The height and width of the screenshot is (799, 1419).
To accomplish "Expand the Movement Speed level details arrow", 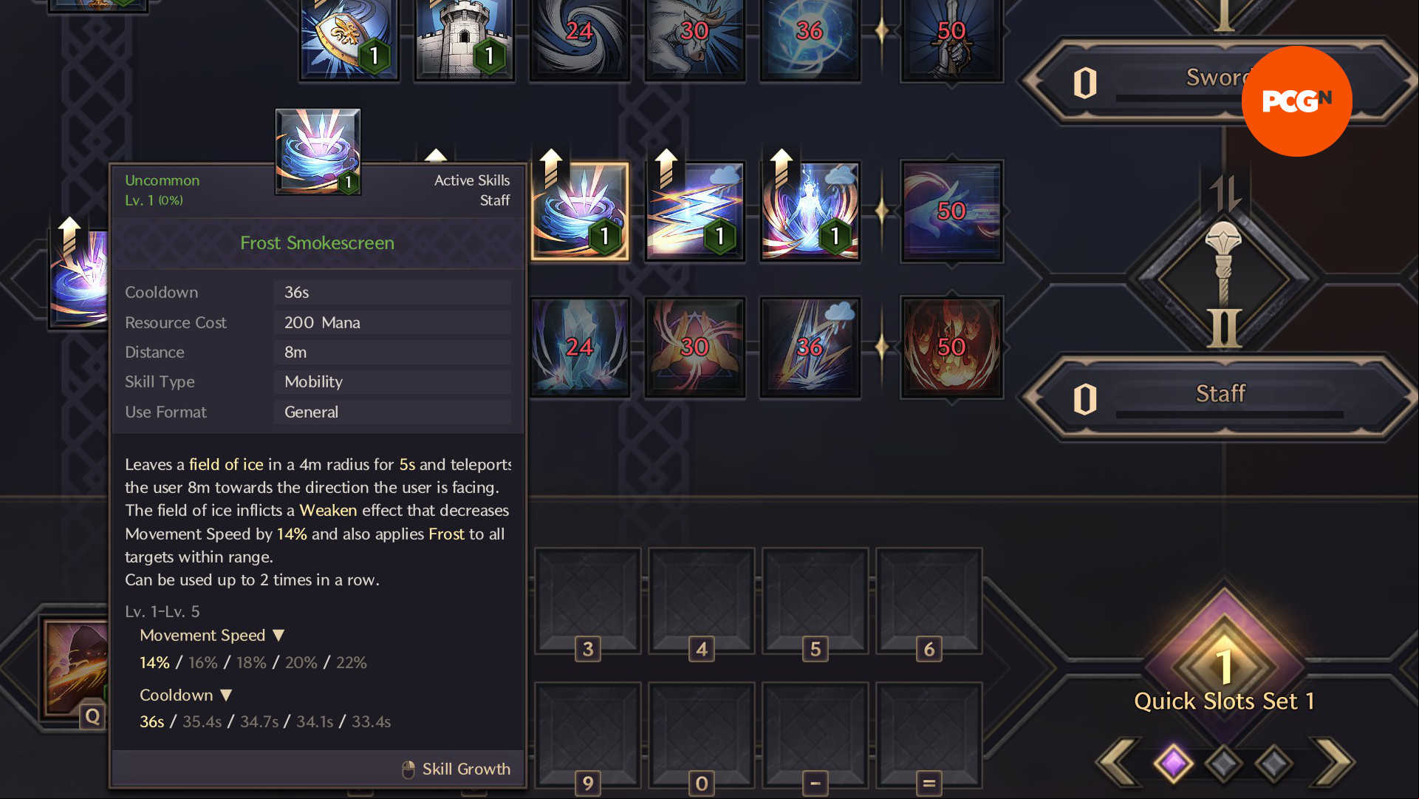I will [x=278, y=636].
